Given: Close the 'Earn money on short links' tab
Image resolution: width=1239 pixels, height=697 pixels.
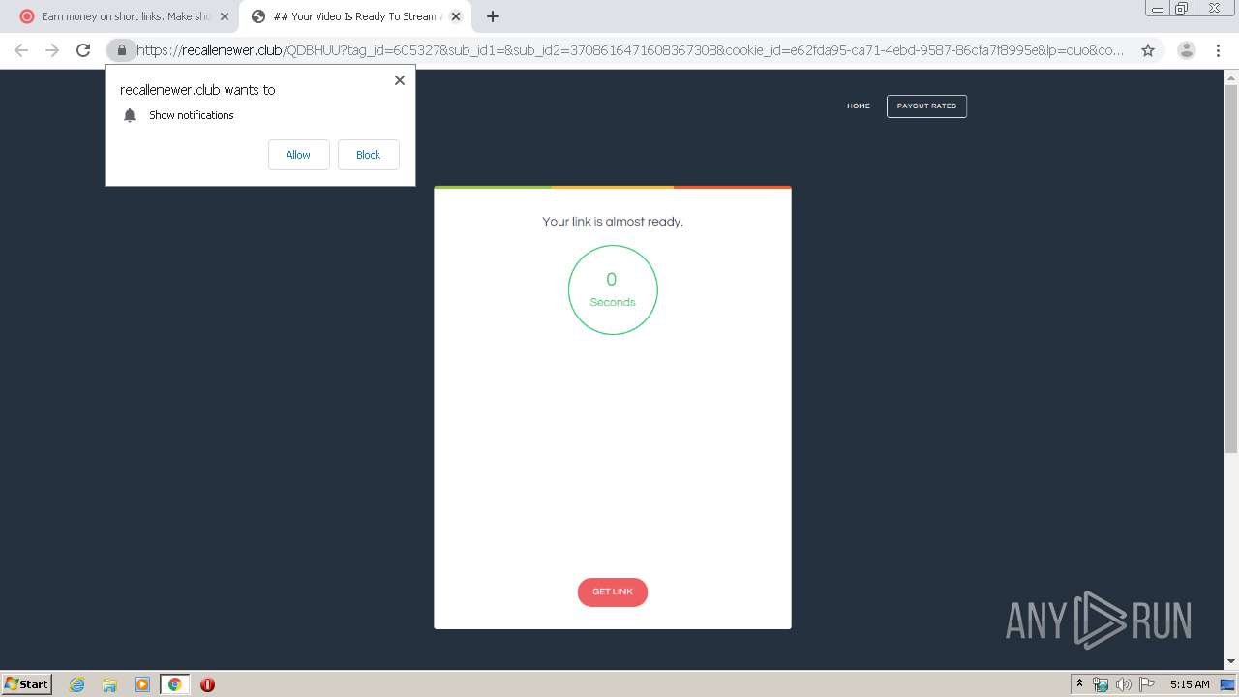Looking at the screenshot, I should click(225, 16).
